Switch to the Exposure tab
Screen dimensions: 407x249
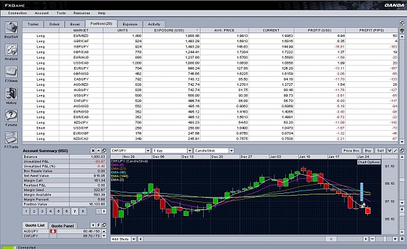click(x=130, y=24)
